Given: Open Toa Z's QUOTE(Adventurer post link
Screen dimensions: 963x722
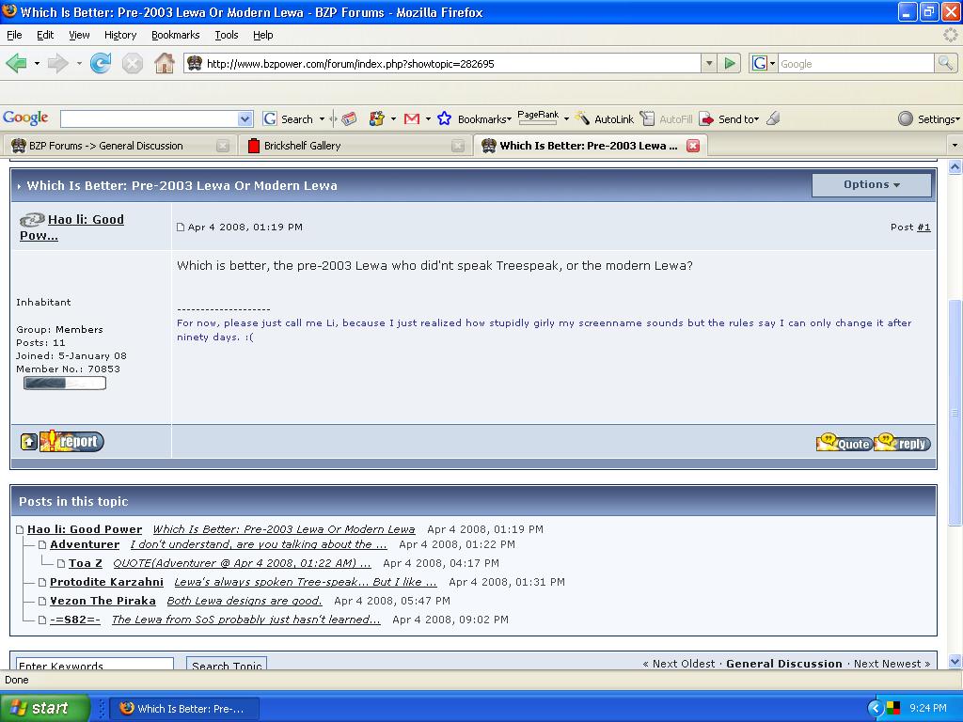Looking at the screenshot, I should pos(242,563).
